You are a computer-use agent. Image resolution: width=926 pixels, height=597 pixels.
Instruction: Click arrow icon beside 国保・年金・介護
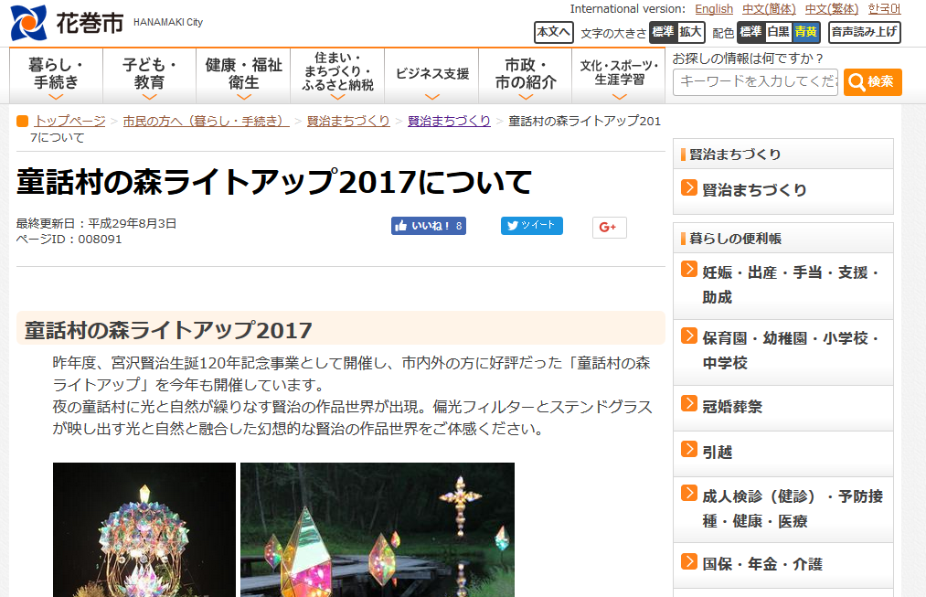(x=688, y=561)
